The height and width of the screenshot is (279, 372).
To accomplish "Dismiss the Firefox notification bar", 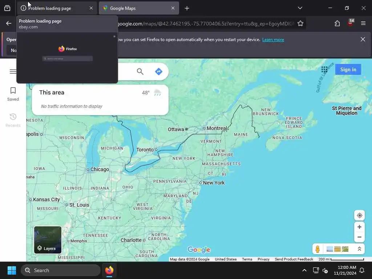I will pyautogui.click(x=363, y=39).
